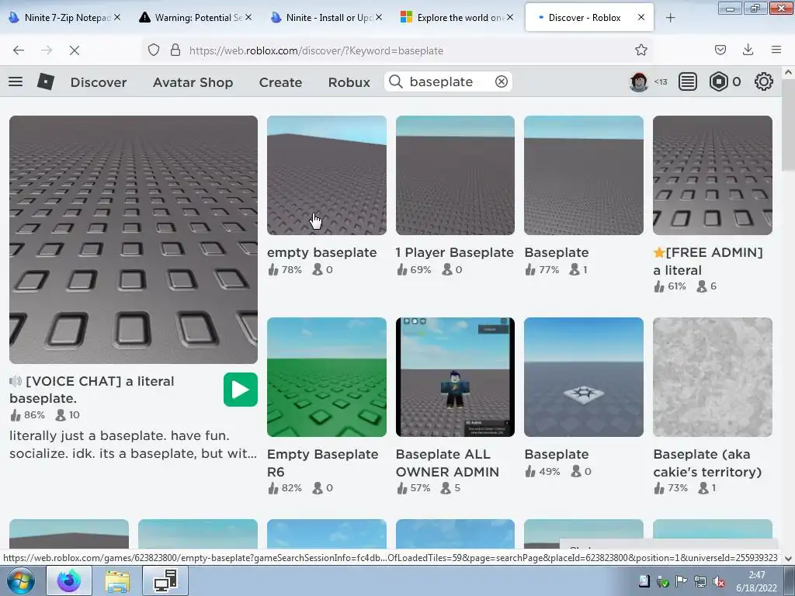Image resolution: width=795 pixels, height=596 pixels.
Task: Click the 'Empty Baseplate R6' title link
Action: pyautogui.click(x=322, y=463)
